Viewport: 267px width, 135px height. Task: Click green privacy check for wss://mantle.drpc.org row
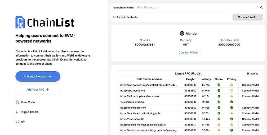(x=232, y=102)
